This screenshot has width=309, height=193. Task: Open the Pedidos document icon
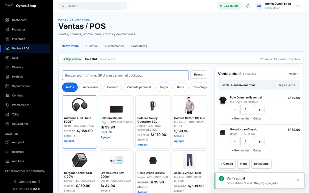(x=7, y=77)
